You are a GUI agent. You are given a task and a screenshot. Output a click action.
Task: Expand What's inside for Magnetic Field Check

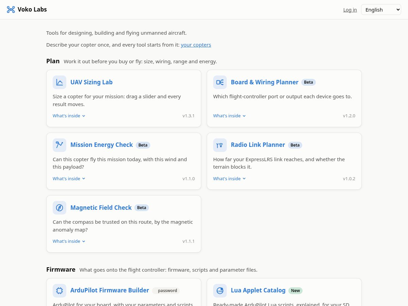[x=69, y=241]
